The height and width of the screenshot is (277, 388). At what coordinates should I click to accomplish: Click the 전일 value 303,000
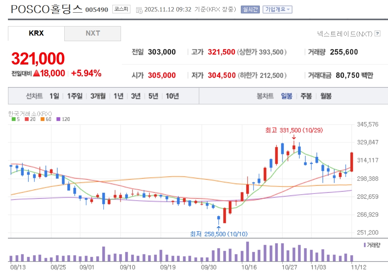click(x=162, y=52)
